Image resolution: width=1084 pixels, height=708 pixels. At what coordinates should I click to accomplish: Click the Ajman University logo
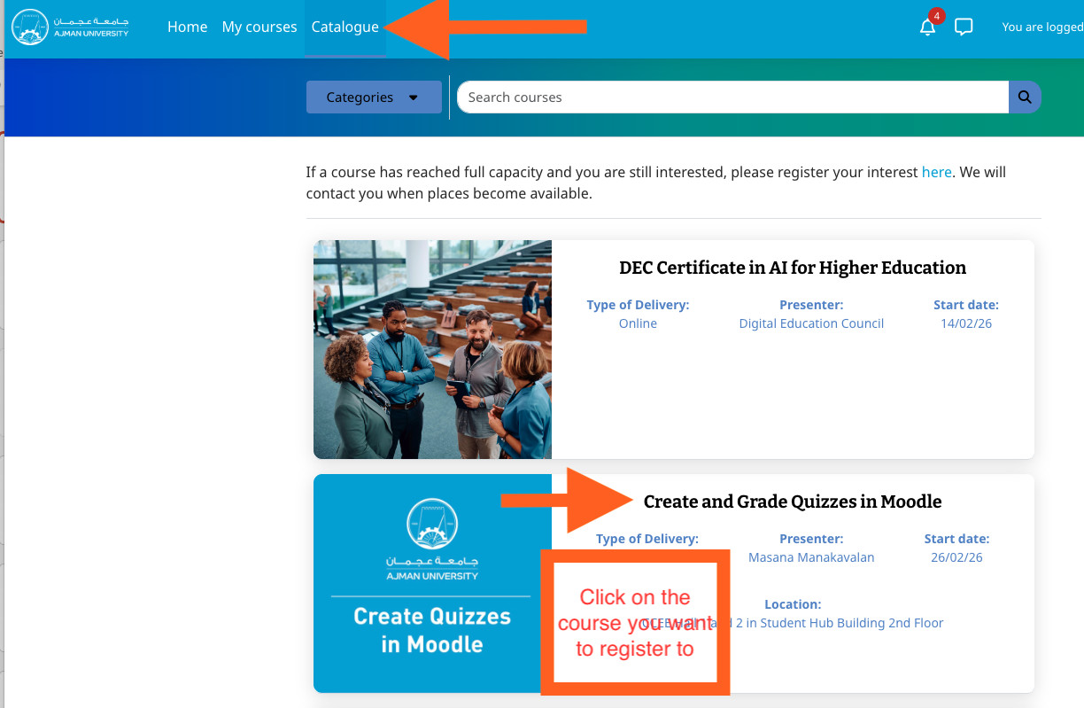(70, 27)
